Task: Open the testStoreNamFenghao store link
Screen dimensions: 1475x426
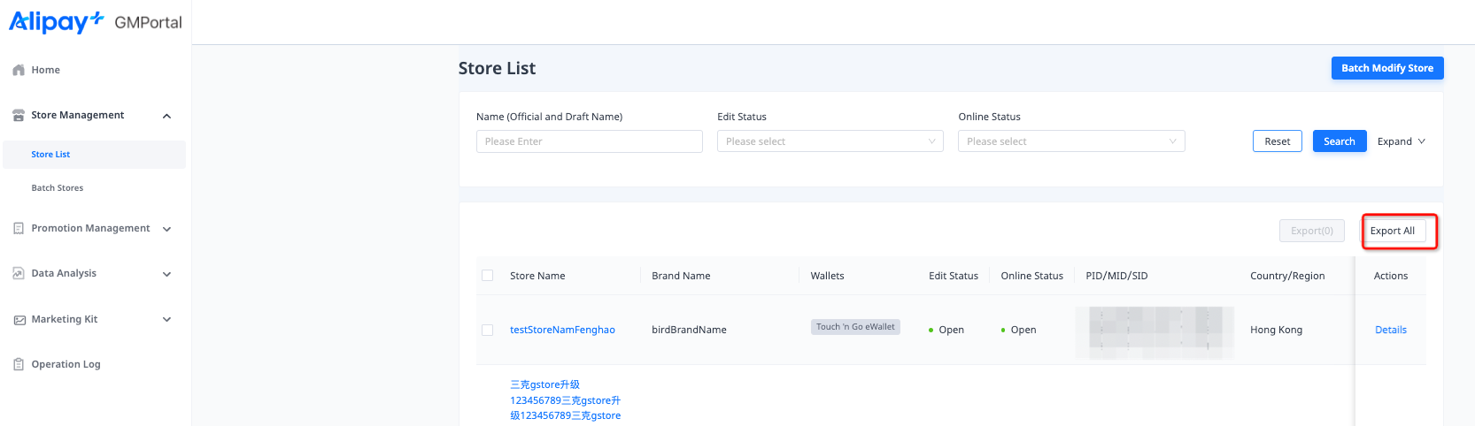Action: 562,330
